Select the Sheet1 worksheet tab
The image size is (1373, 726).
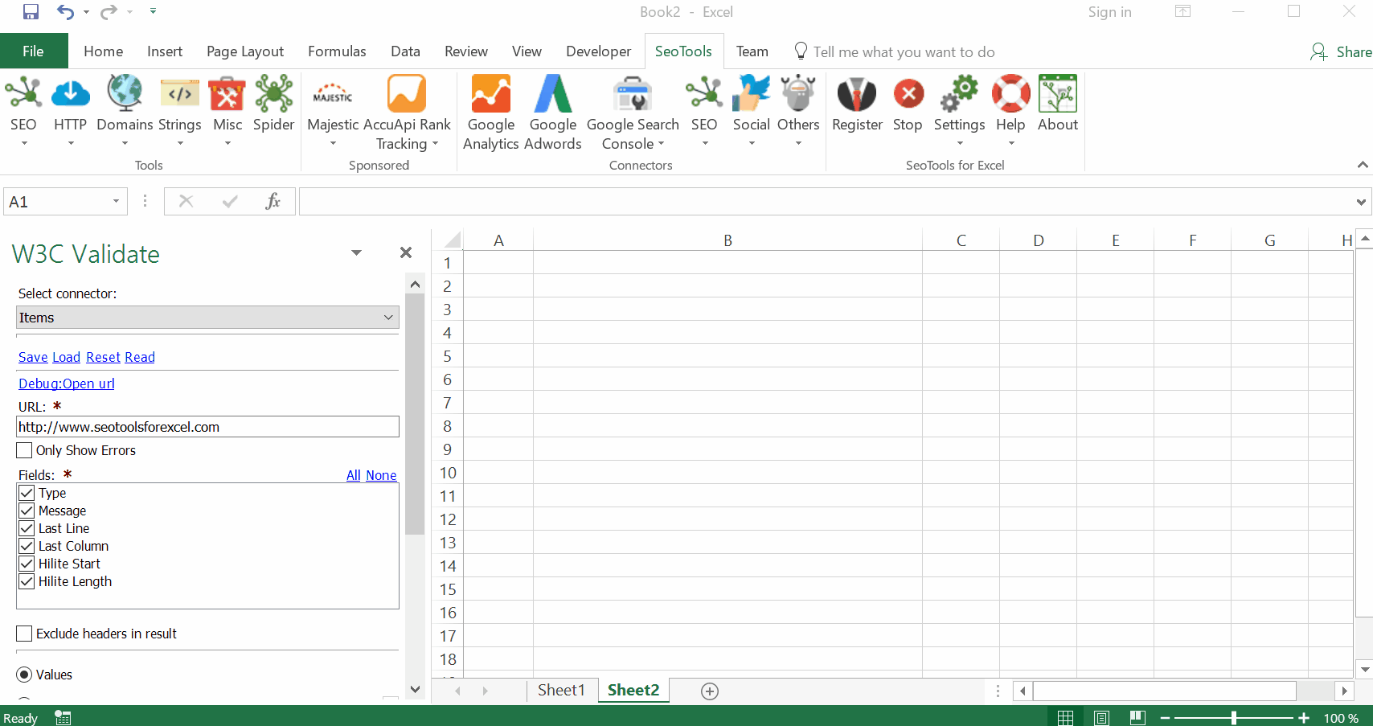tap(561, 690)
